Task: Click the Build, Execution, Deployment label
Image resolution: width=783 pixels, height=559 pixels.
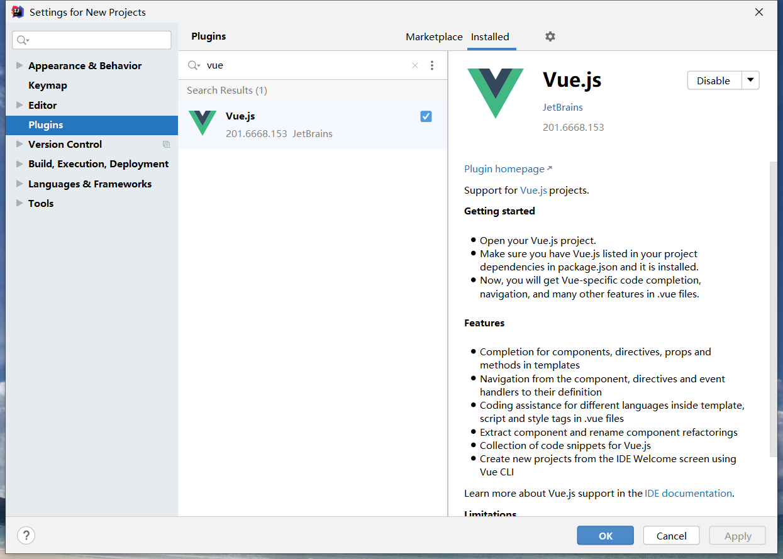Action: tap(99, 163)
